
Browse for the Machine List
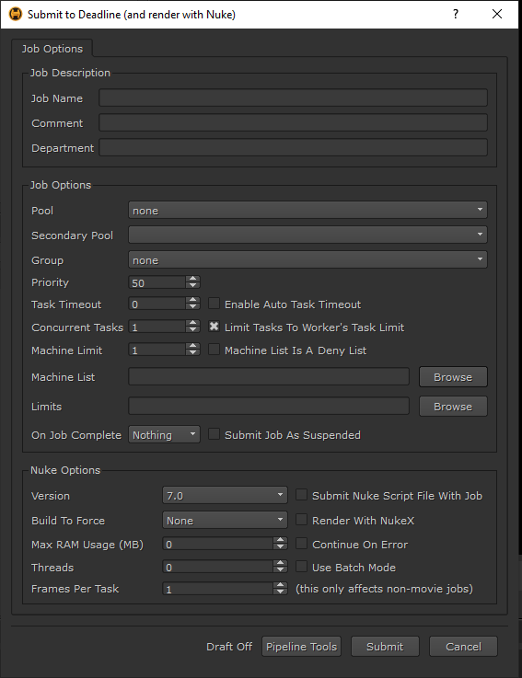click(x=453, y=377)
